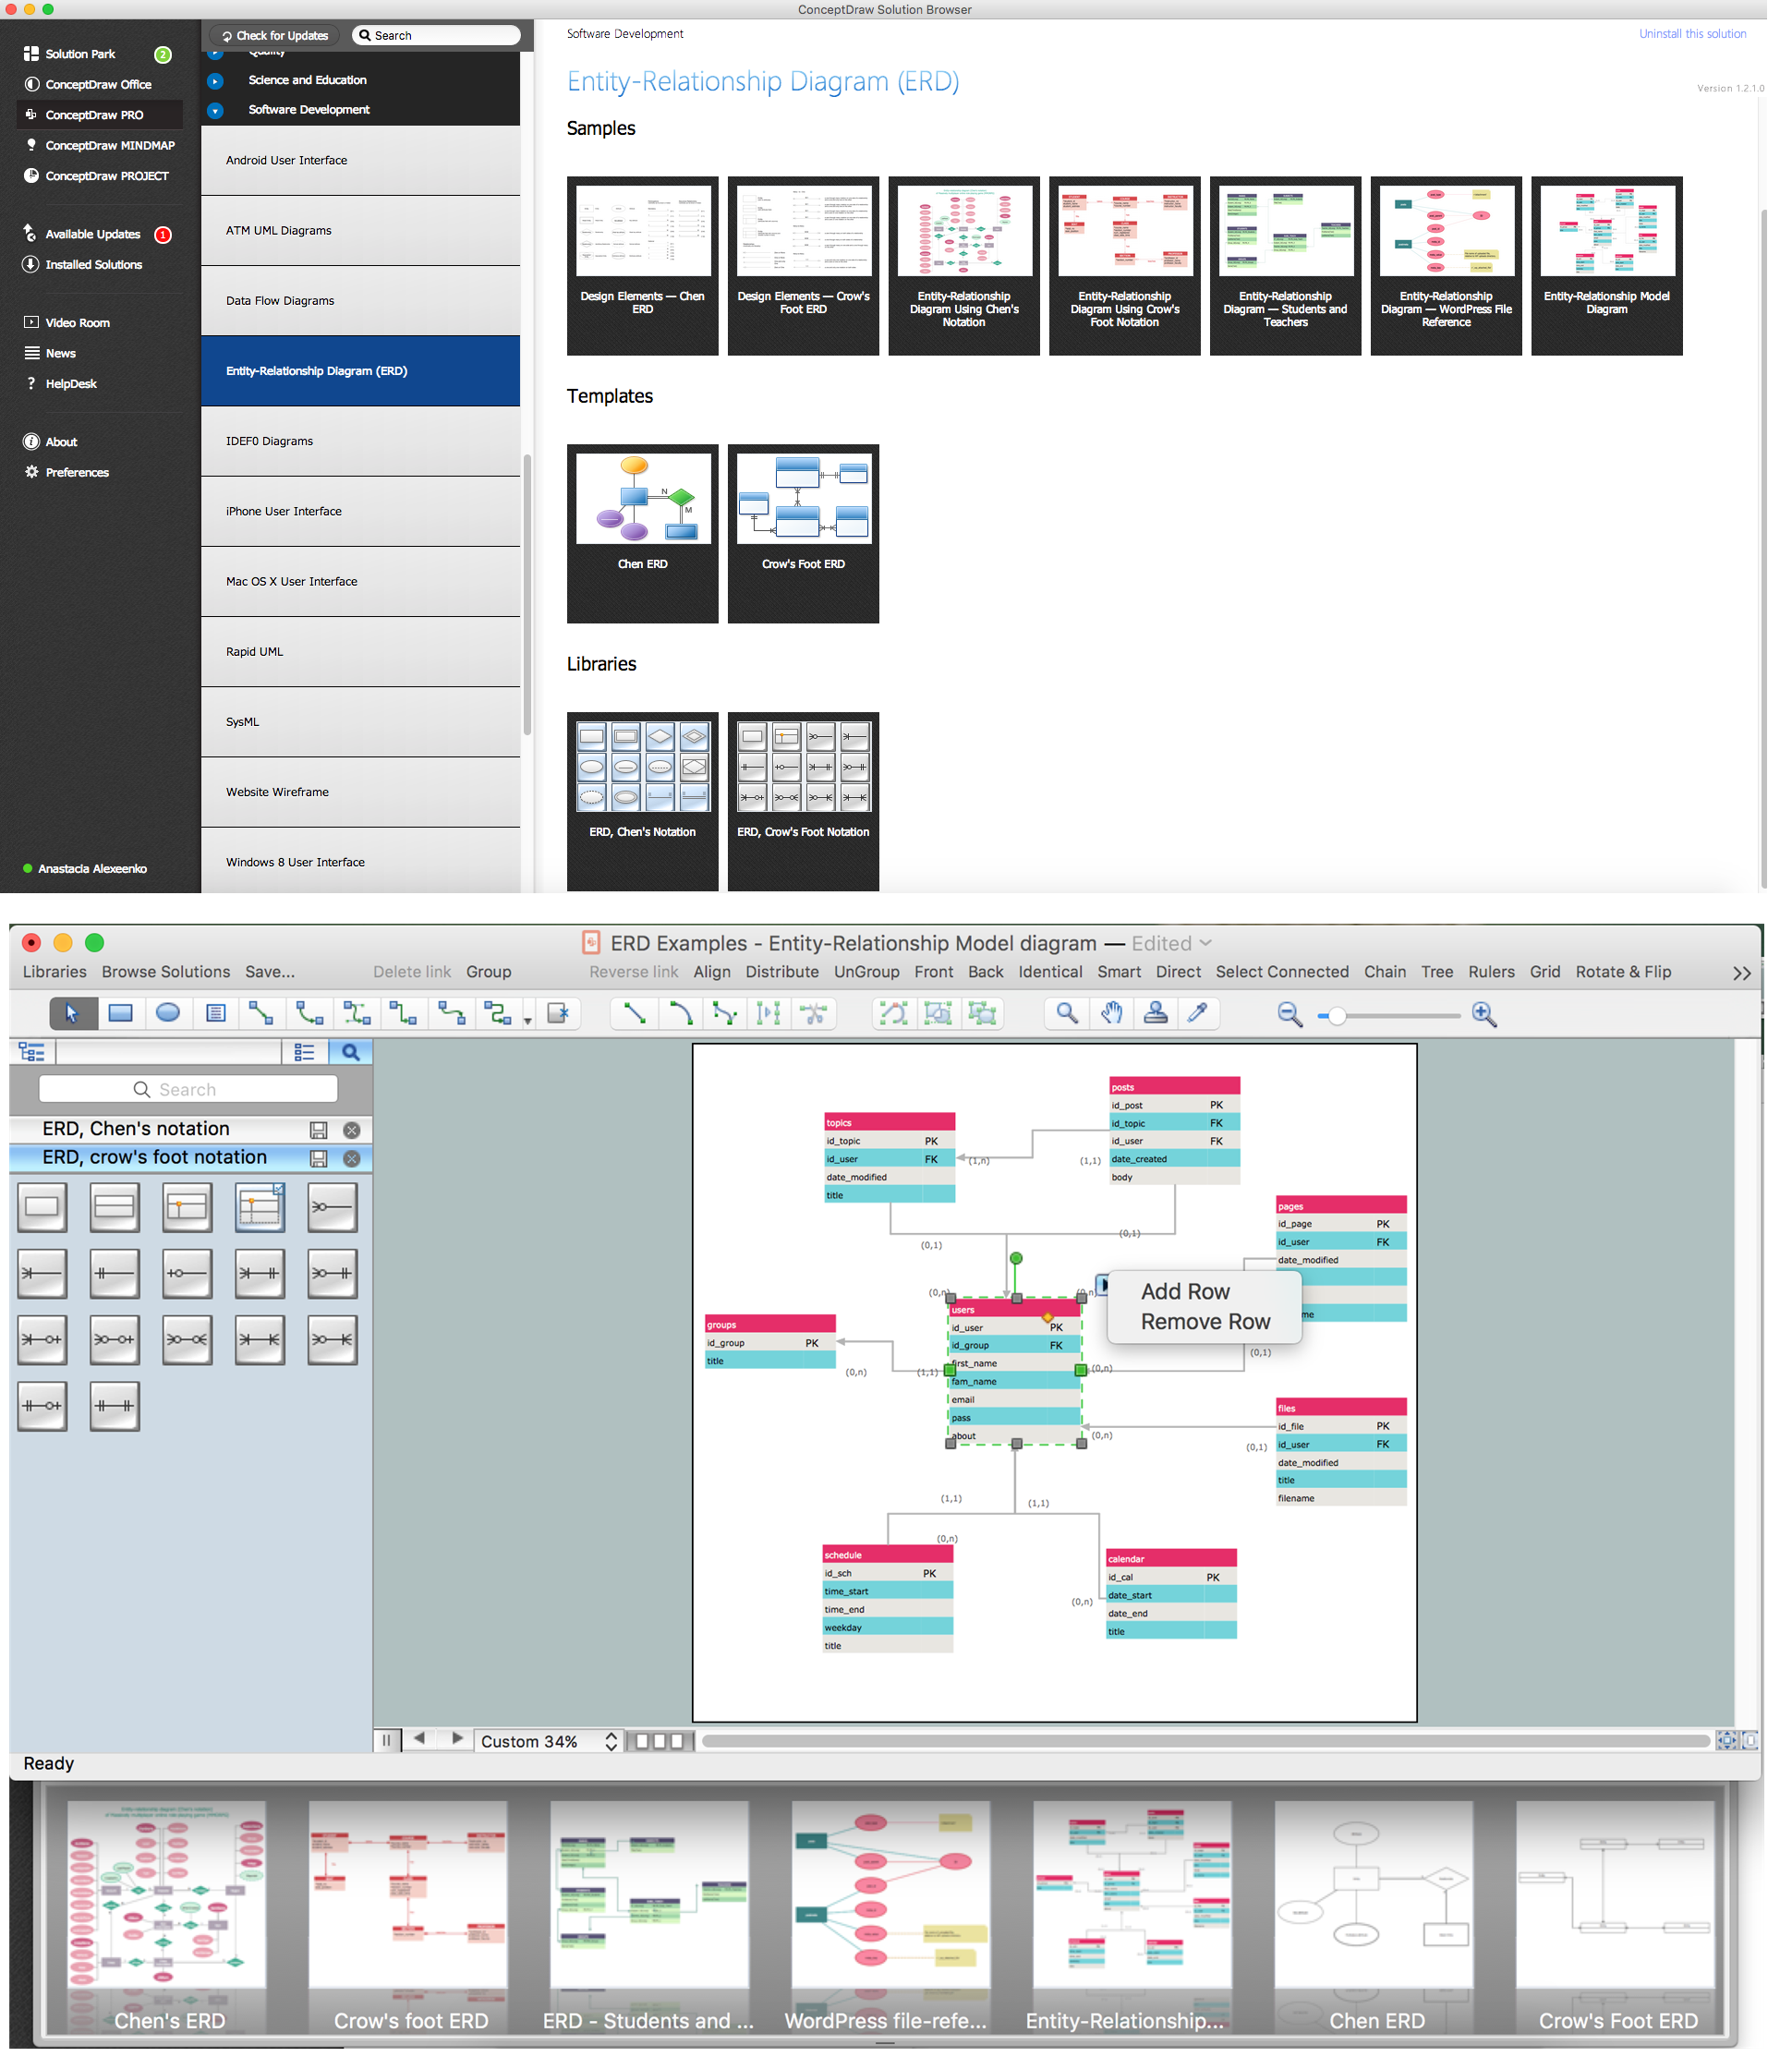Expand ConceptDraw Office section
1792x2069 pixels.
(x=95, y=84)
